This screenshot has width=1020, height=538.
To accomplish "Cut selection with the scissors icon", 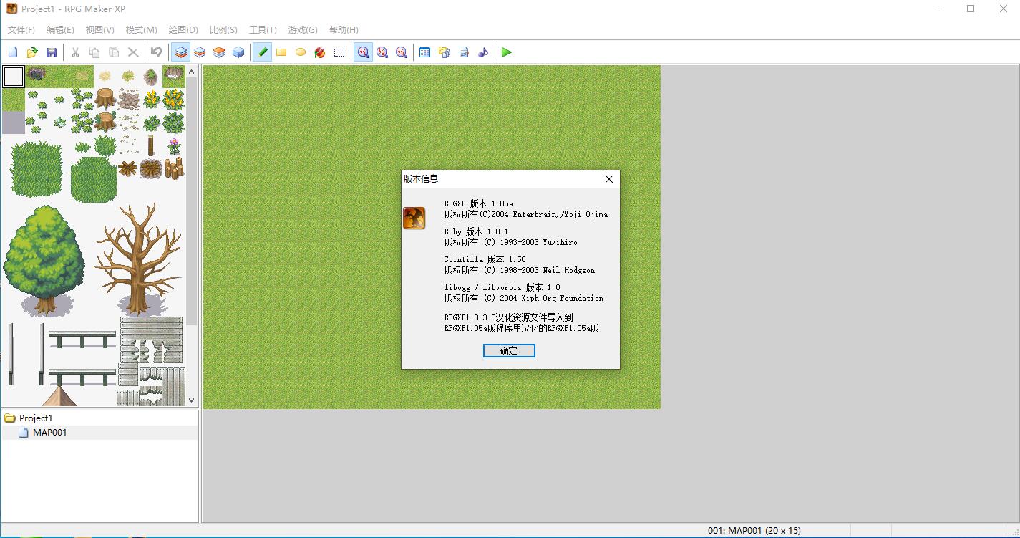I will (75, 52).
